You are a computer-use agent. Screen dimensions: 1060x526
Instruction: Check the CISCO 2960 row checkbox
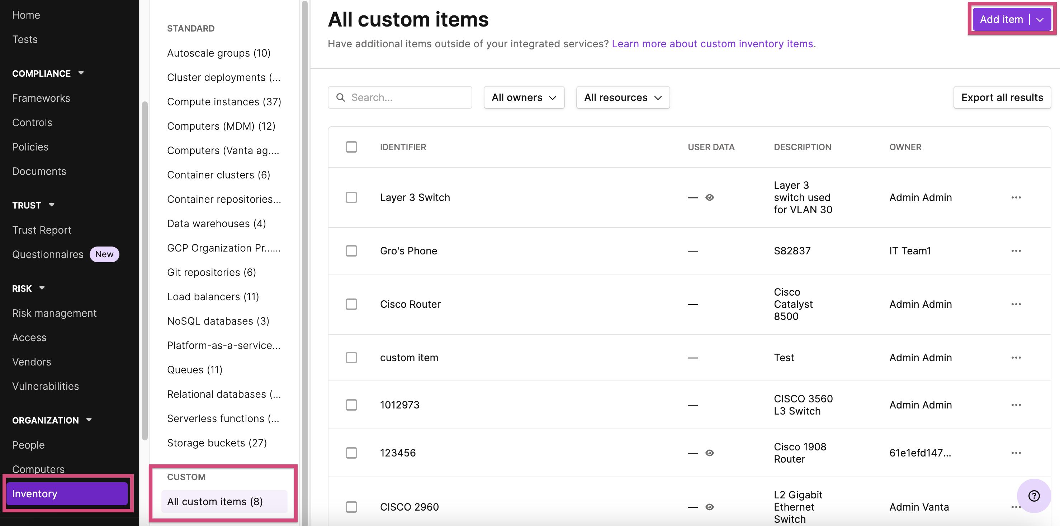[351, 507]
